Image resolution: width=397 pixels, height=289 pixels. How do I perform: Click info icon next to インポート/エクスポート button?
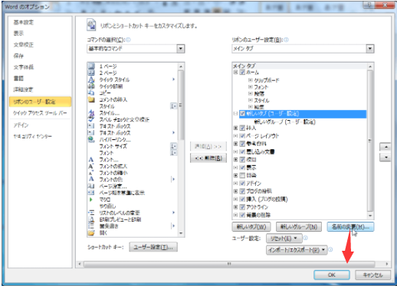[x=330, y=249]
